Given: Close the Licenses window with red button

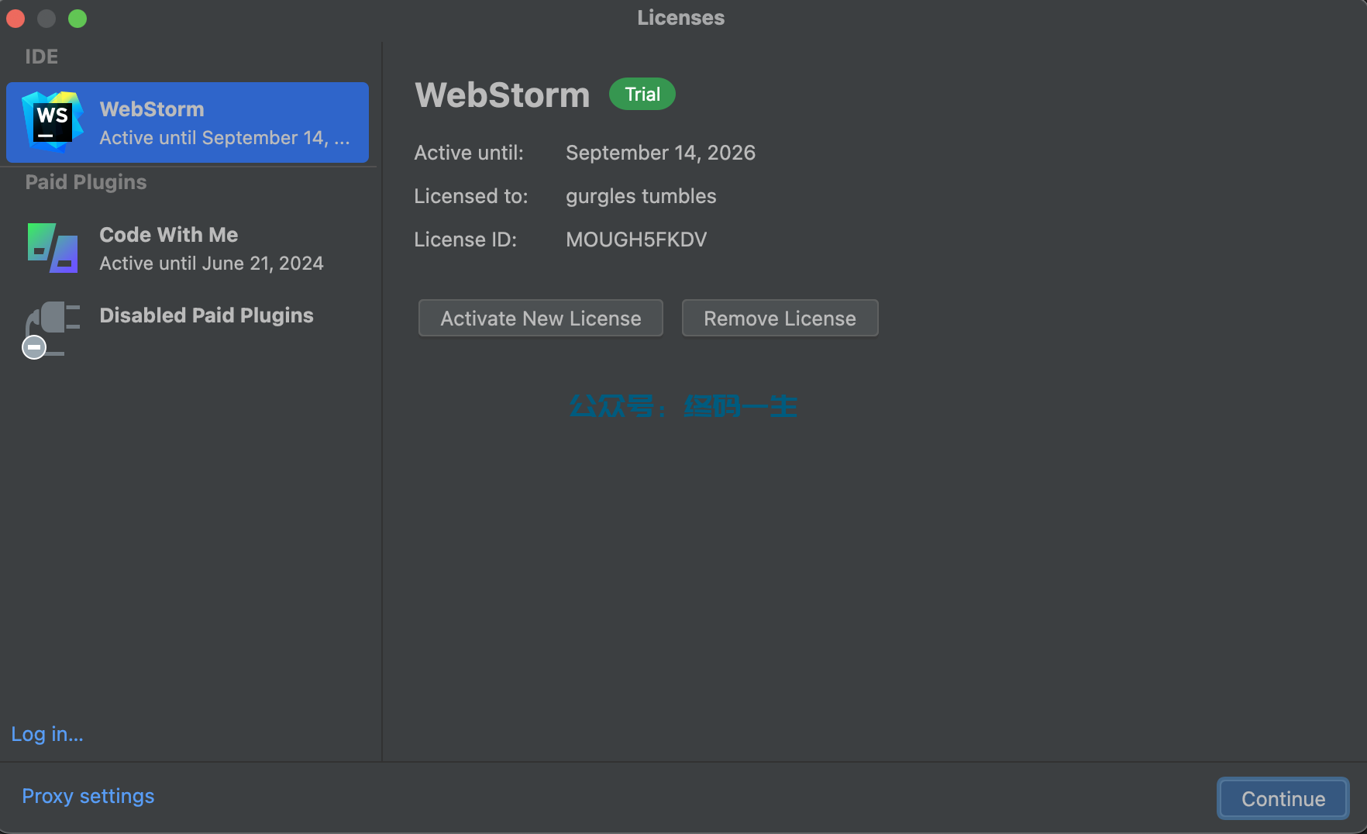Looking at the screenshot, I should (x=15, y=19).
